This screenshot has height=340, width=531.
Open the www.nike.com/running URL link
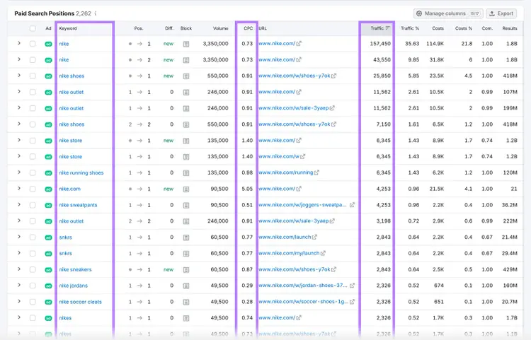[285, 172]
